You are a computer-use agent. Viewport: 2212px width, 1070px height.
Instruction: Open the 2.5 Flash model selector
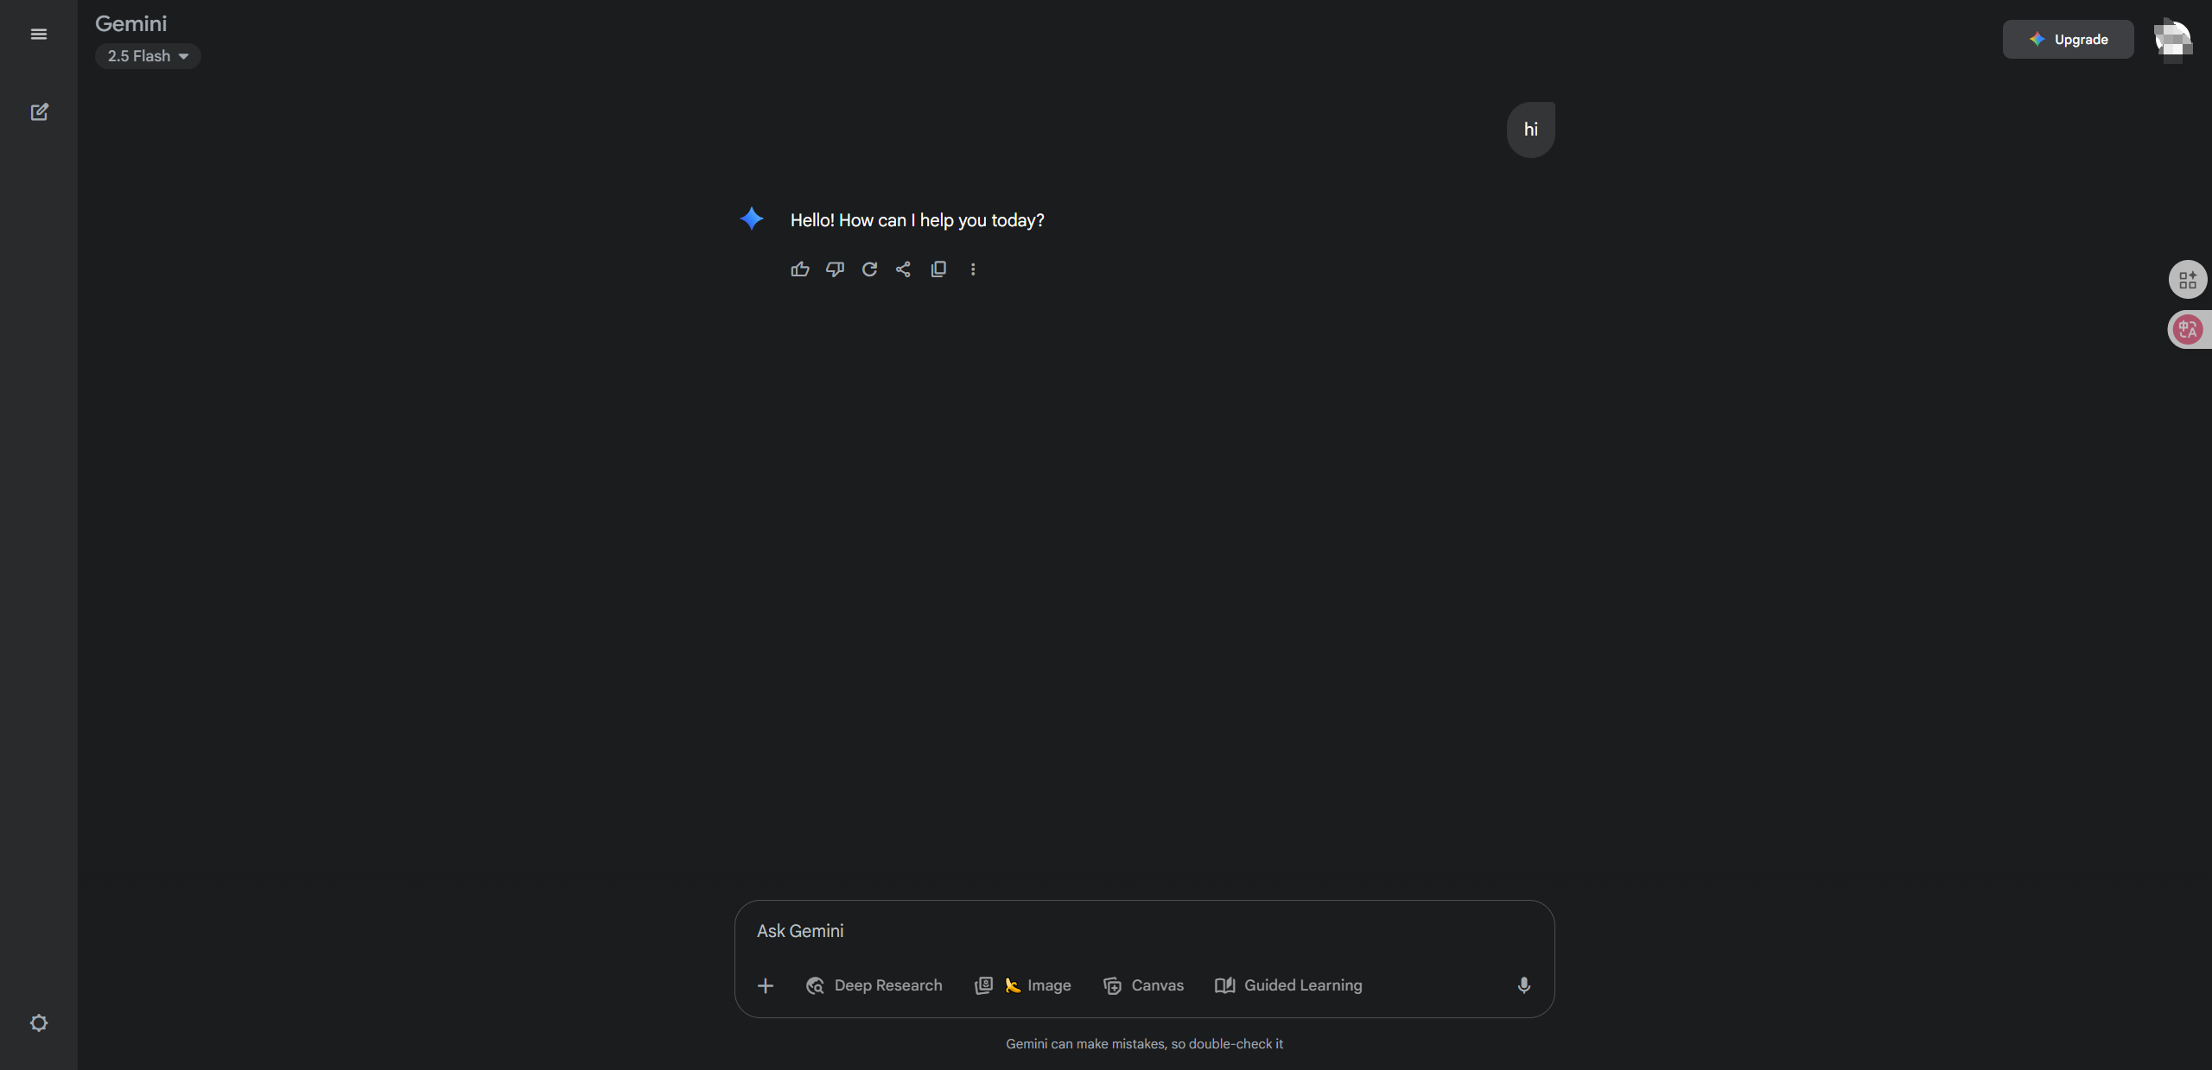147,55
